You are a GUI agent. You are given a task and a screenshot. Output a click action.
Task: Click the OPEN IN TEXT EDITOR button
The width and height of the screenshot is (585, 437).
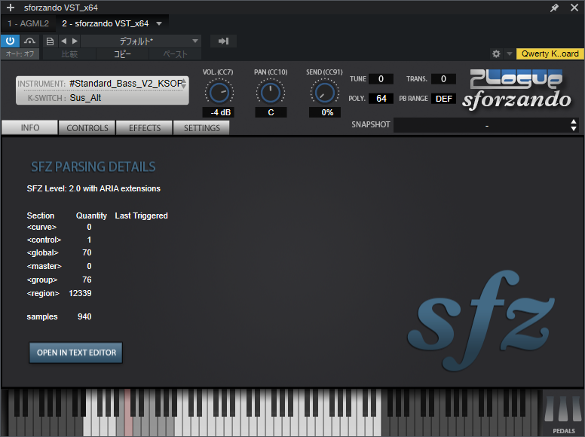click(x=76, y=353)
